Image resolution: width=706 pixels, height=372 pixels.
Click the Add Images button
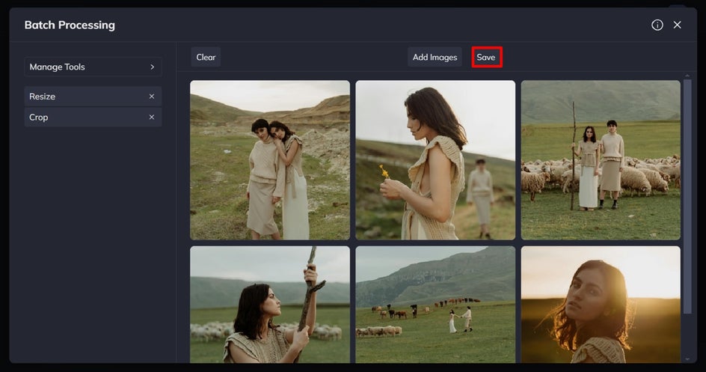coord(435,57)
